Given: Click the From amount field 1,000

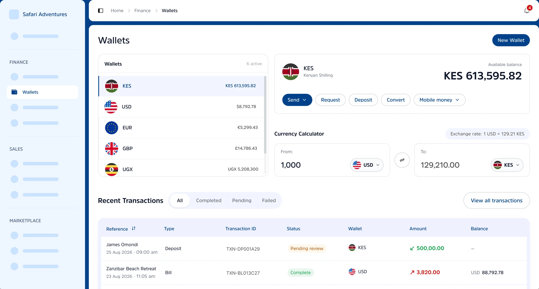Looking at the screenshot, I should coord(291,165).
